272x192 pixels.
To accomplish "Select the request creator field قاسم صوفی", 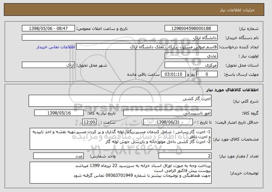I will 147,47.
